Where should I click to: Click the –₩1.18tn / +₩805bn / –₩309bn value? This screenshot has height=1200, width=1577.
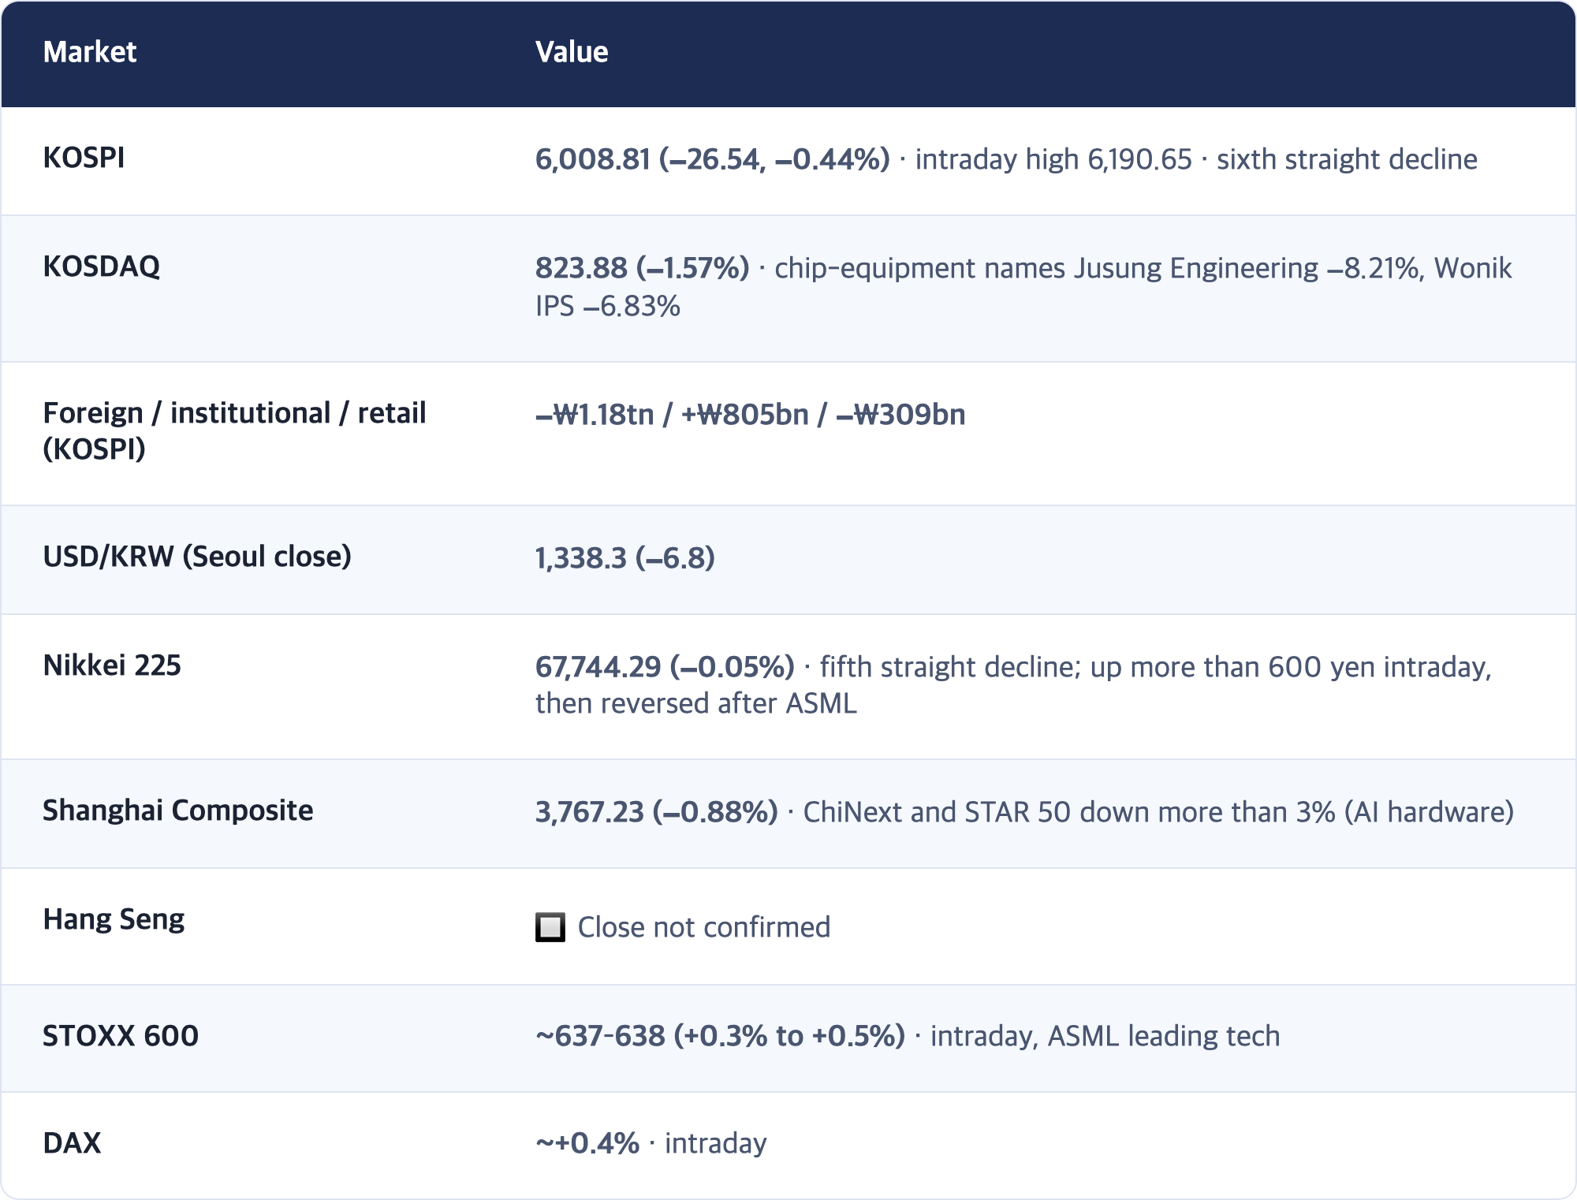coord(750,415)
